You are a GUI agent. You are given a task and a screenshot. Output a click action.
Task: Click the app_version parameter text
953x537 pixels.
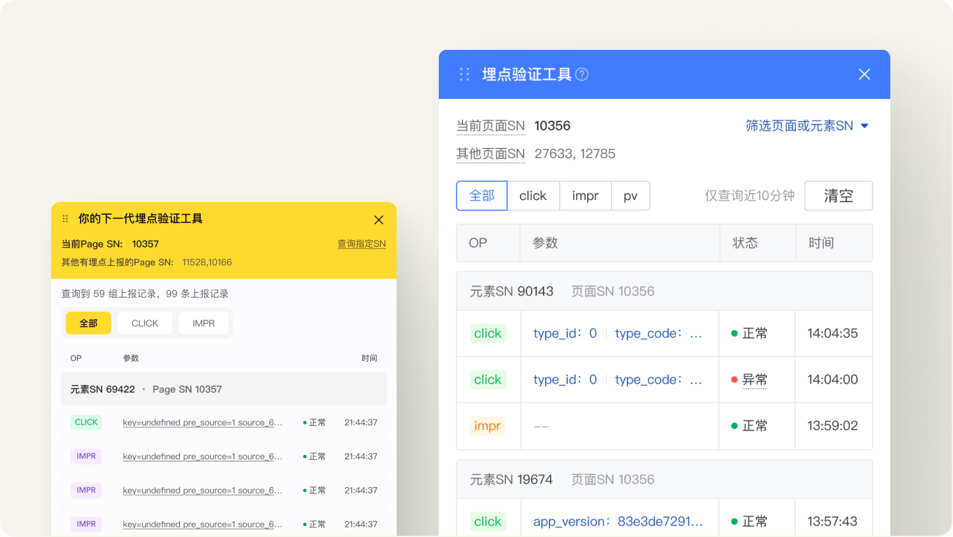(x=618, y=522)
